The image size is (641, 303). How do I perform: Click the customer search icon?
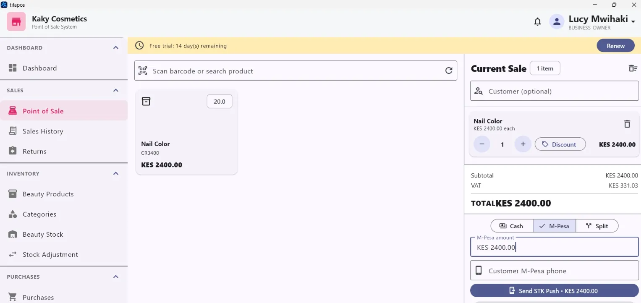(x=479, y=91)
